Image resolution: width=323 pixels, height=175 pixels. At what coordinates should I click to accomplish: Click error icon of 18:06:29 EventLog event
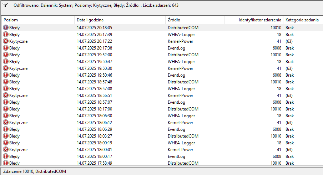(6, 129)
